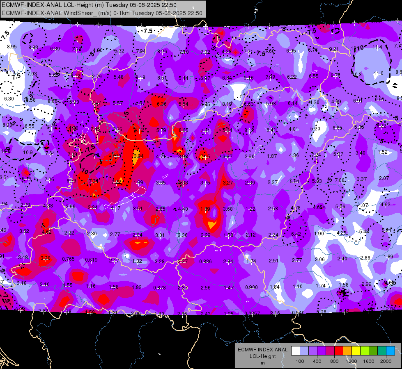Click the legend tick label '800'

(334, 361)
